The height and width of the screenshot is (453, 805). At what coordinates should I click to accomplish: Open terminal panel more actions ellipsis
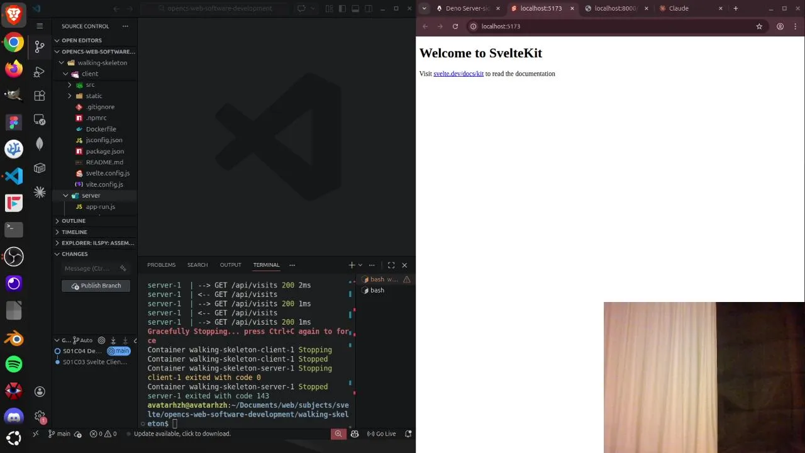372,265
